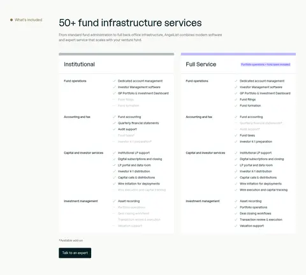Click the Available add-on footnote

[71, 241]
